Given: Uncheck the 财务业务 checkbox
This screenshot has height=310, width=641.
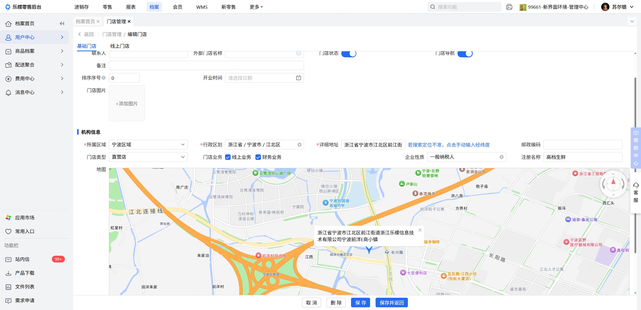Looking at the screenshot, I should (x=258, y=157).
